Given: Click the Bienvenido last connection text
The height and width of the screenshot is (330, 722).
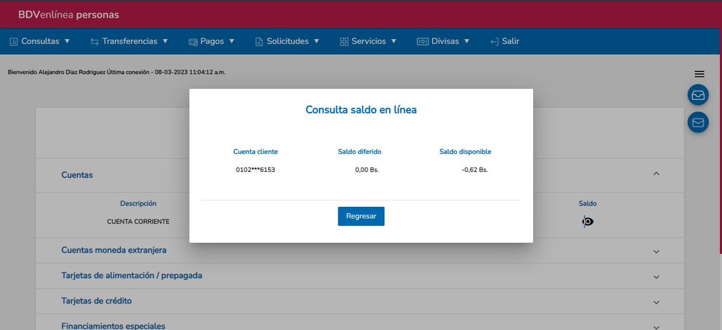Looking at the screenshot, I should point(117,72).
